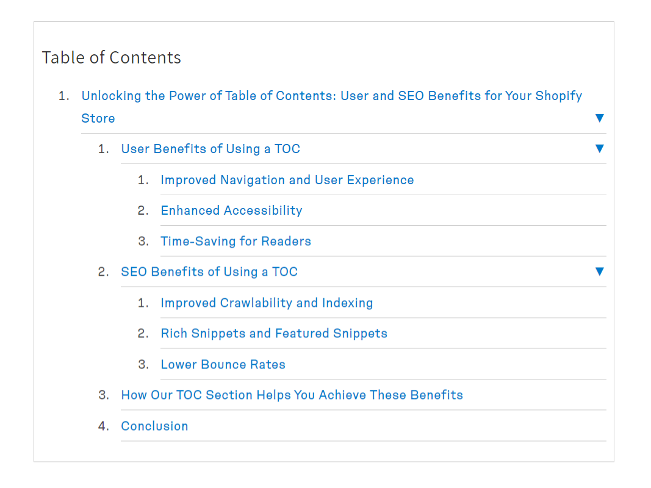651x488 pixels.
Task: Click number 4 beside Conclusion entry
Action: pos(104,426)
